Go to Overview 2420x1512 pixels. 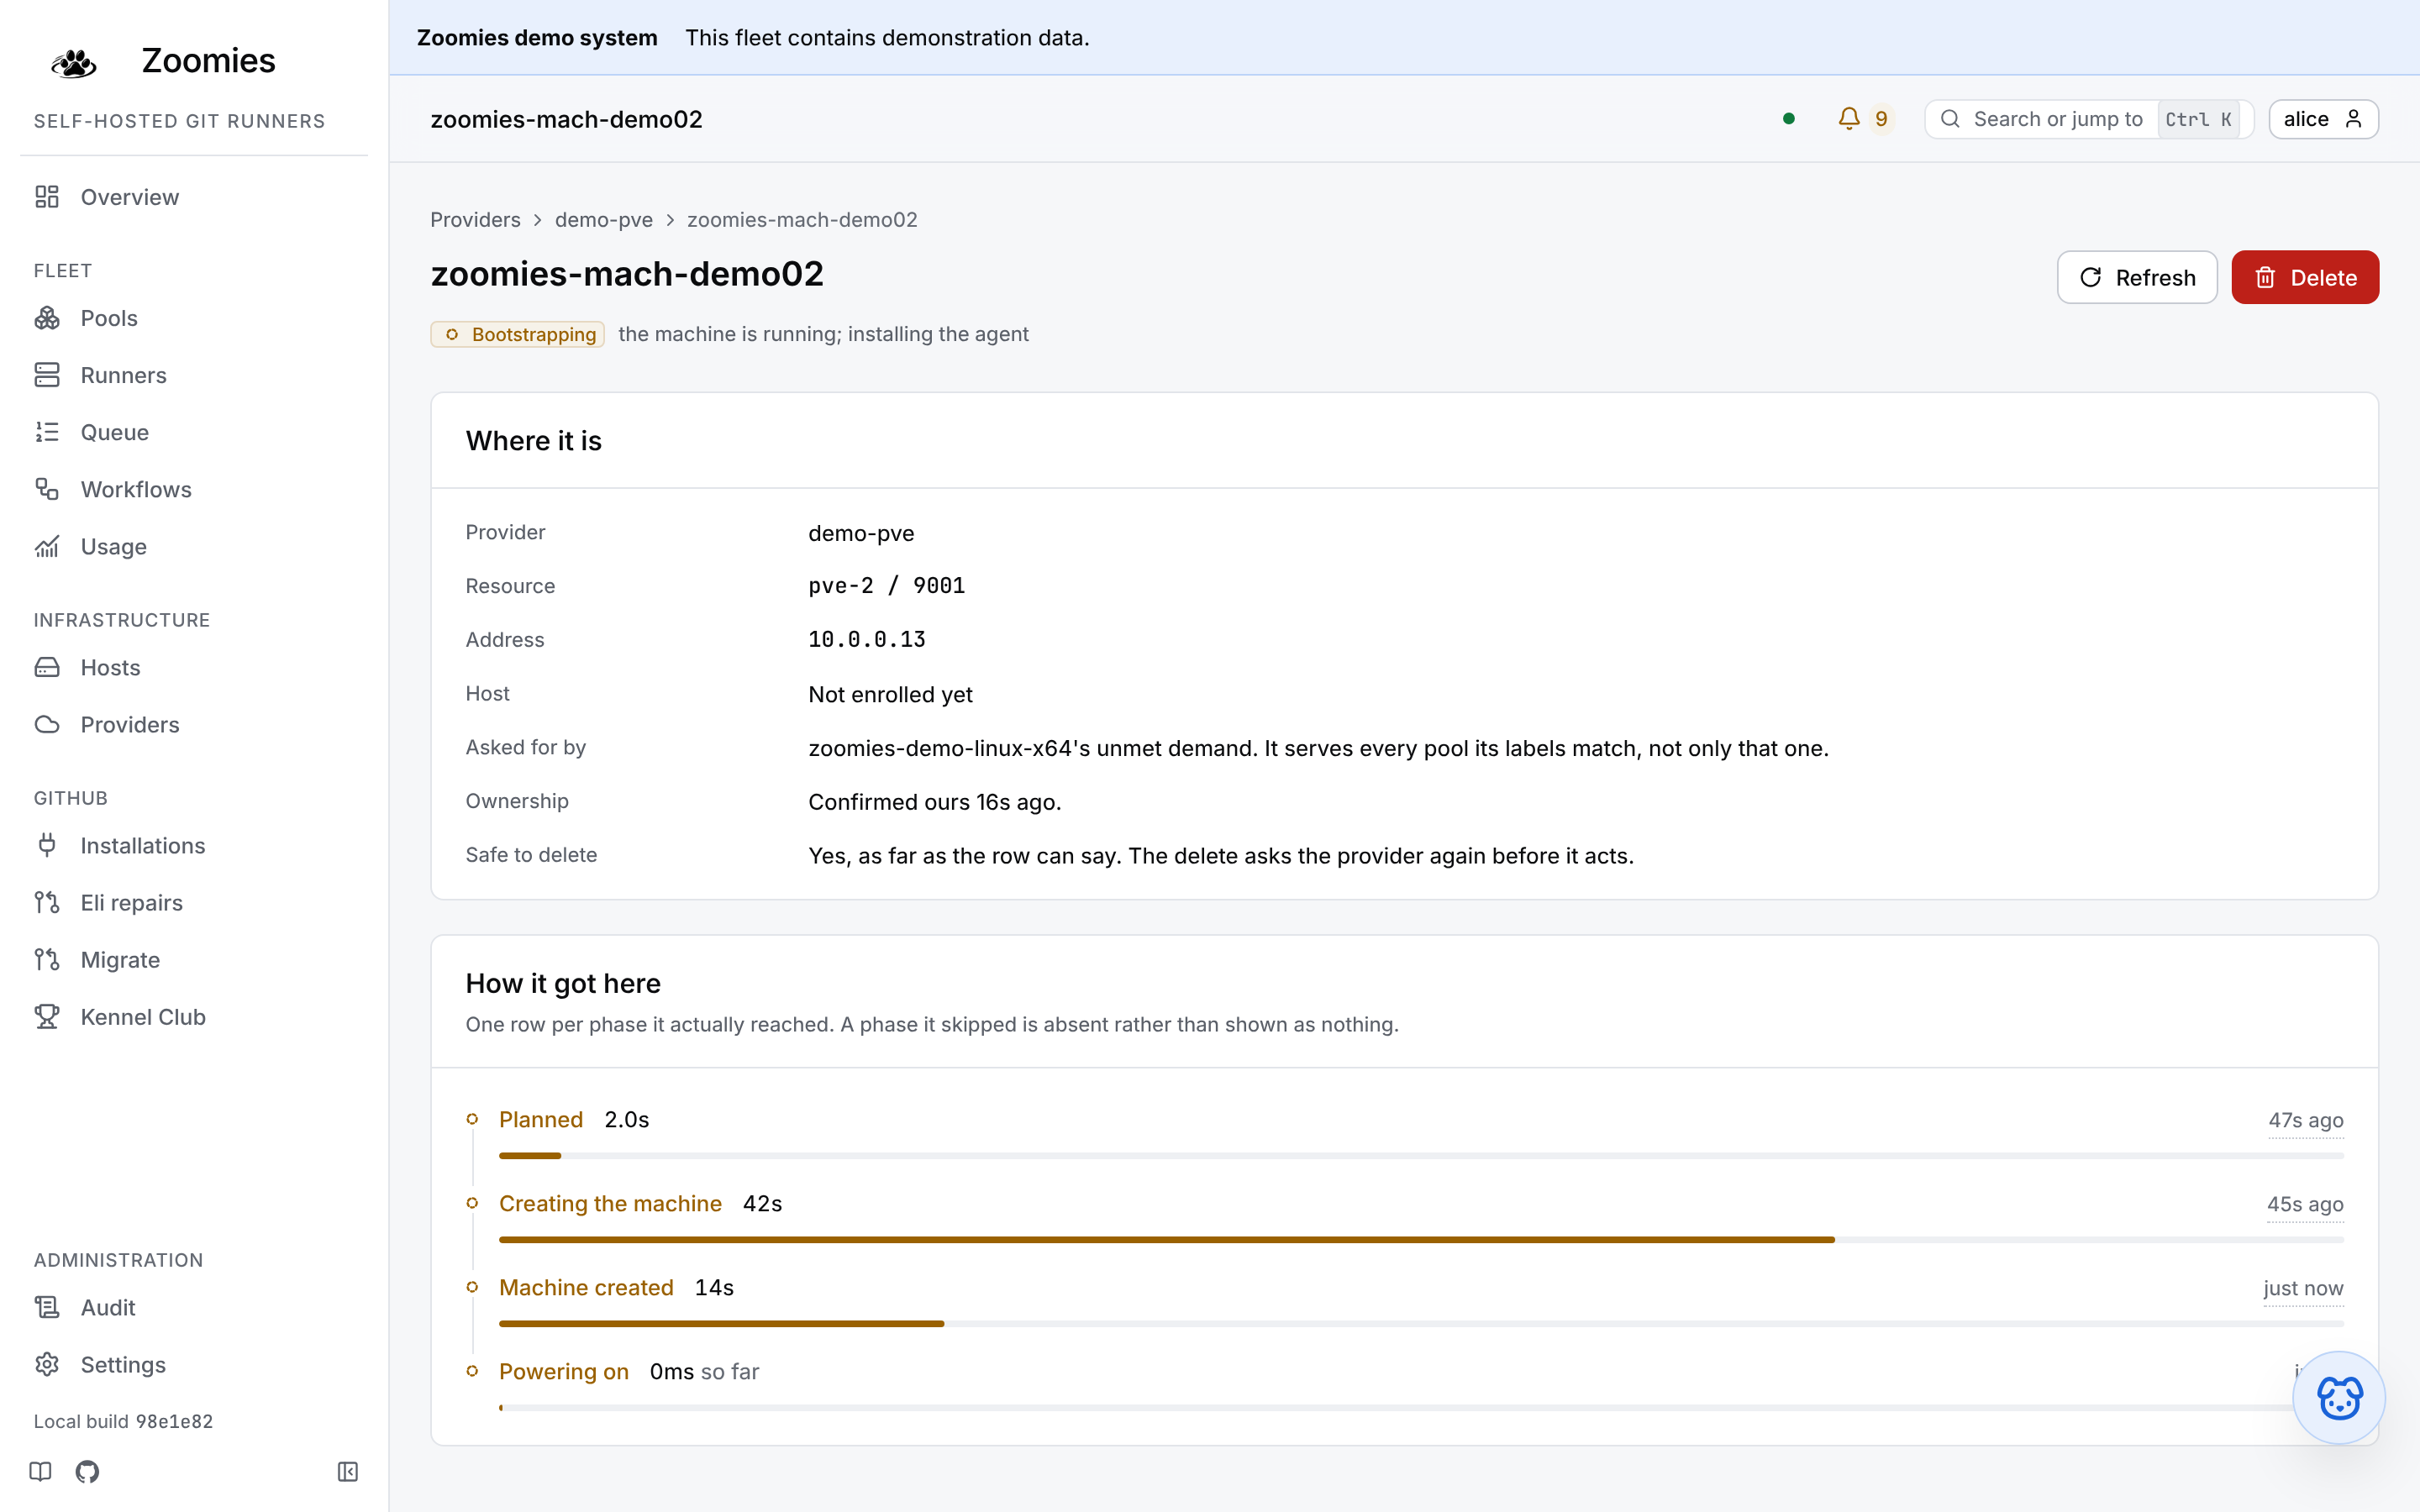click(x=194, y=197)
